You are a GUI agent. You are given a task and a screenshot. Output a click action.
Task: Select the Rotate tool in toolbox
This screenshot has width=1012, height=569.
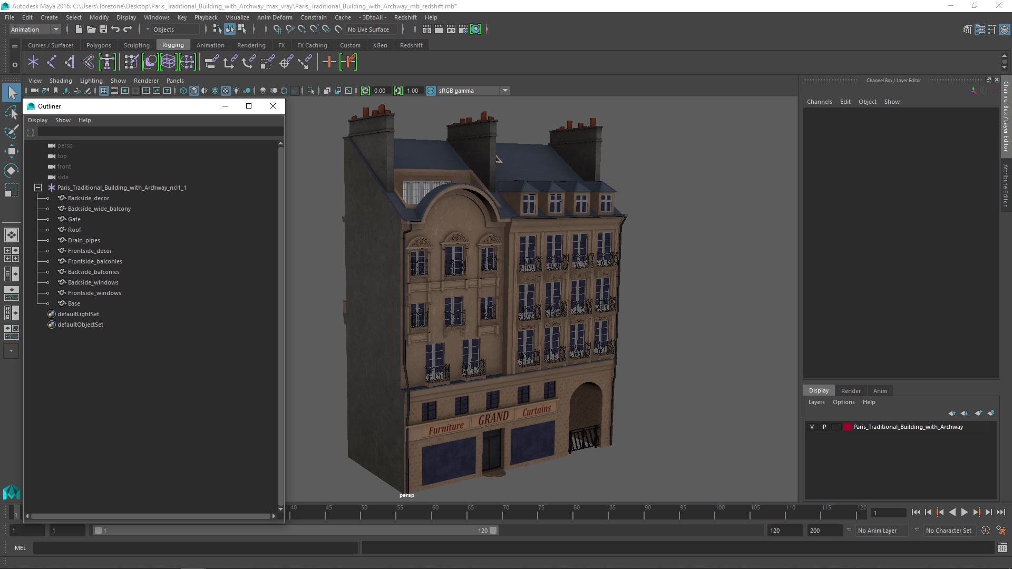pyautogui.click(x=11, y=171)
